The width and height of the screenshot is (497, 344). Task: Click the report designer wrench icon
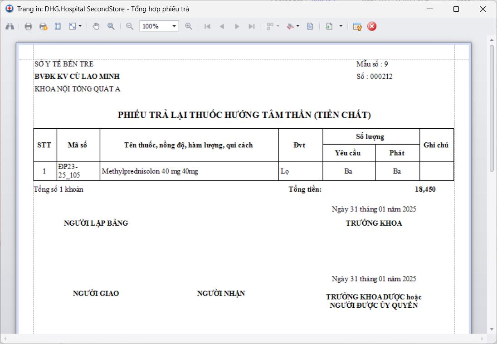coord(357,26)
